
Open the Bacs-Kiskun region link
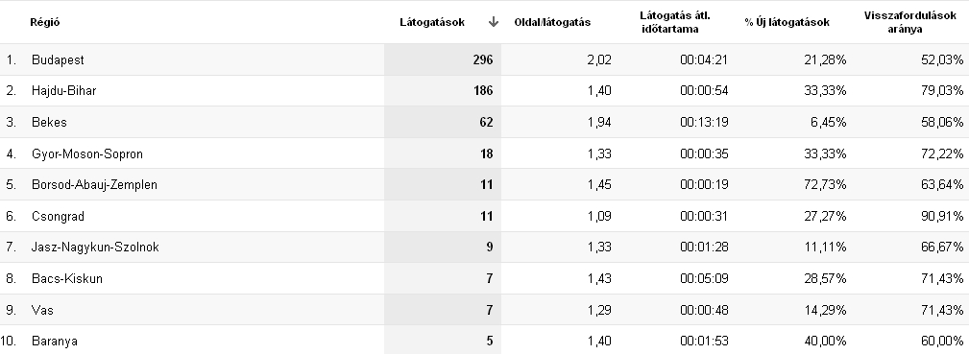tap(66, 278)
